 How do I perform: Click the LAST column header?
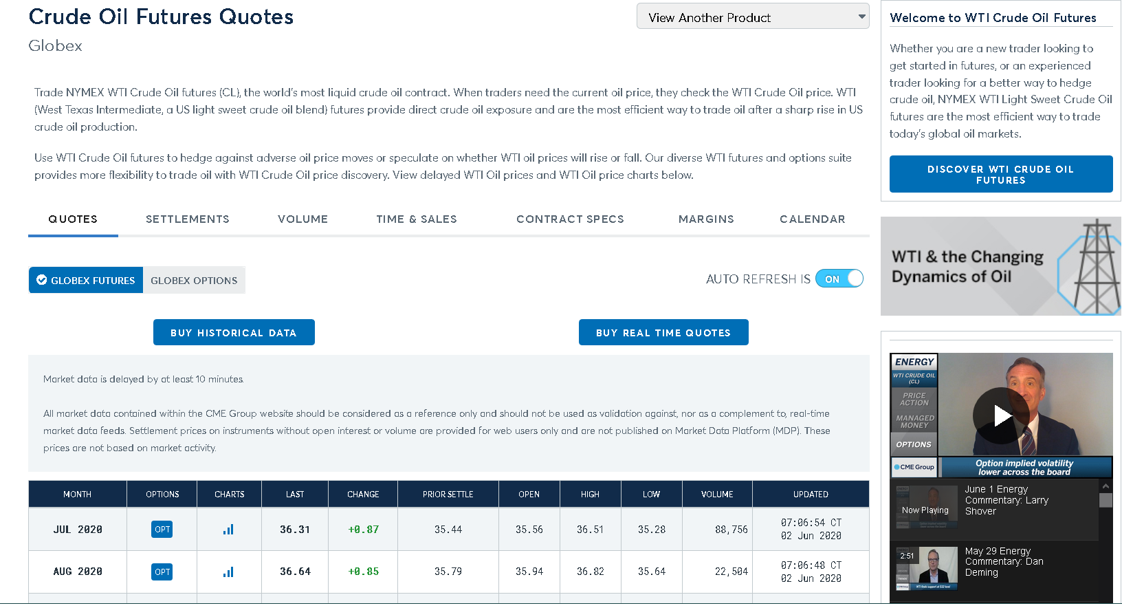click(x=295, y=494)
